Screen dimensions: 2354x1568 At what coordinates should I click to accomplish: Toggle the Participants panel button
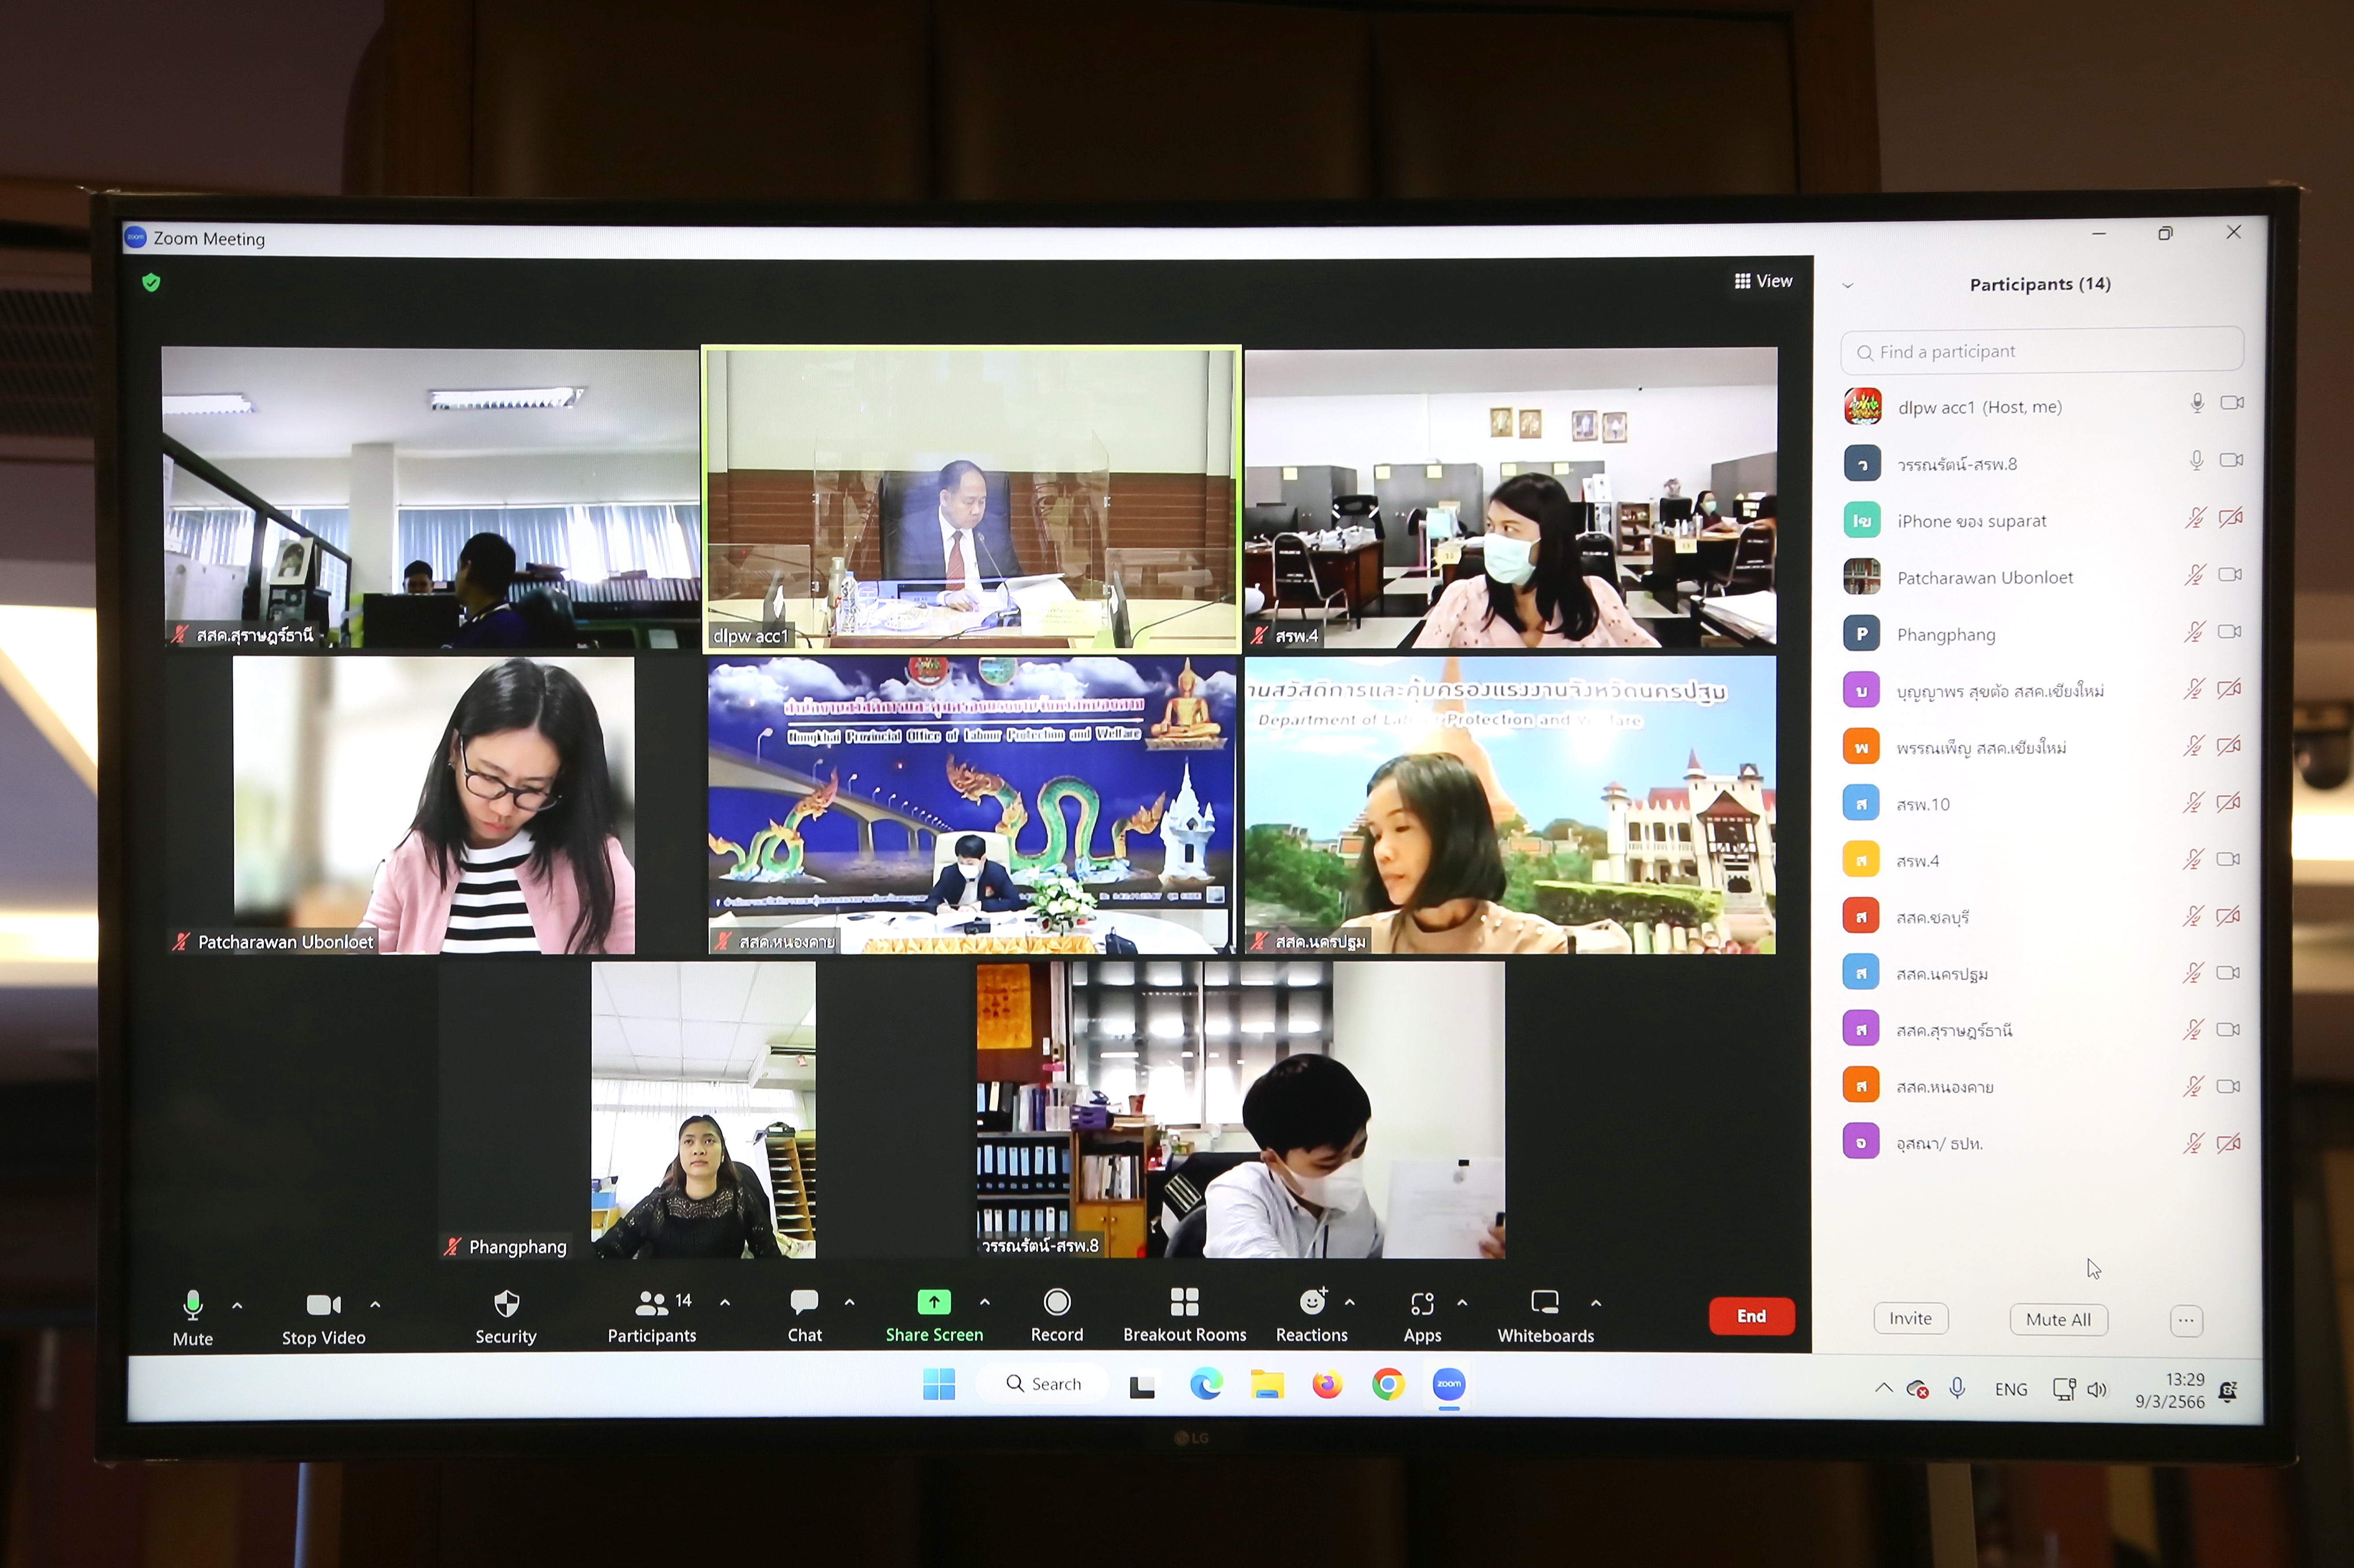(x=652, y=1304)
